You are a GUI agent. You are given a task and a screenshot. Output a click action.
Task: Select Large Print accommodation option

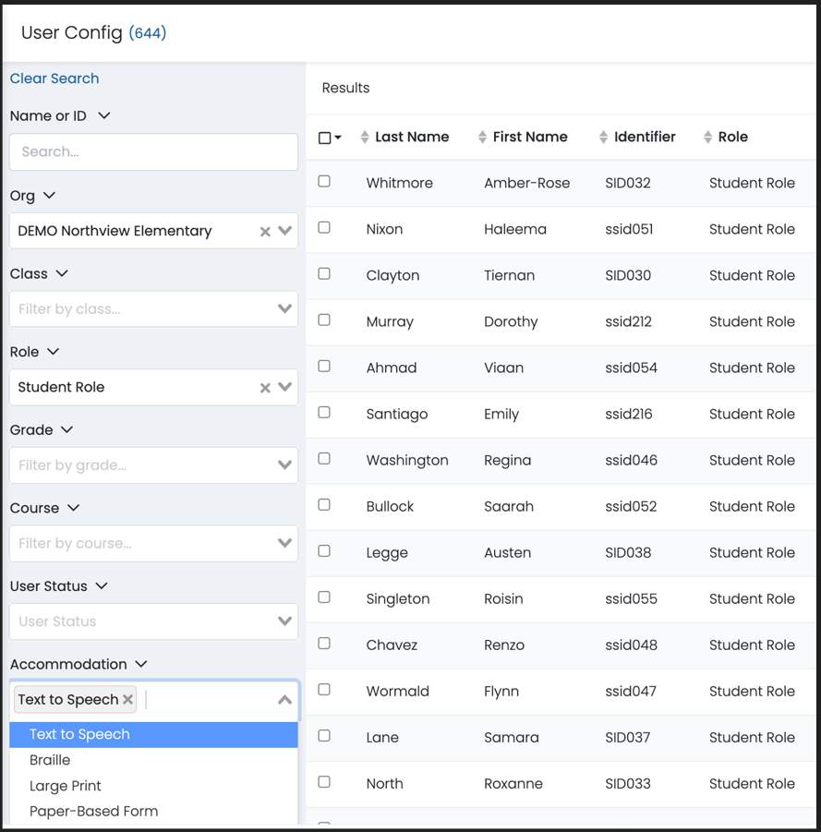(66, 786)
